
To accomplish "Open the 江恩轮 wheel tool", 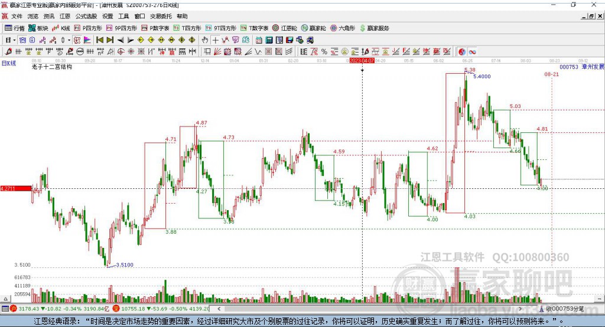I will tap(285, 28).
